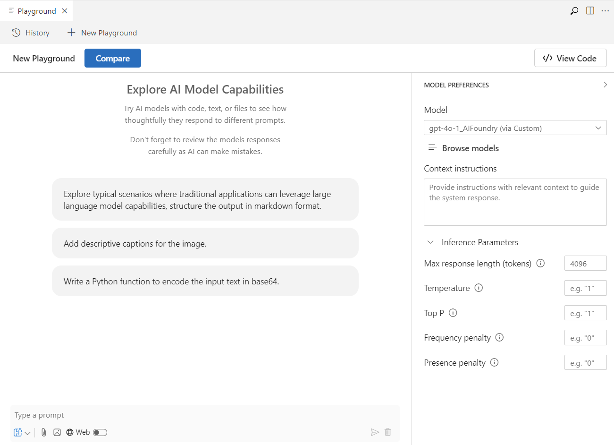Click the attach file paperclip icon
Viewport: 614px width, 445px height.
(x=44, y=432)
